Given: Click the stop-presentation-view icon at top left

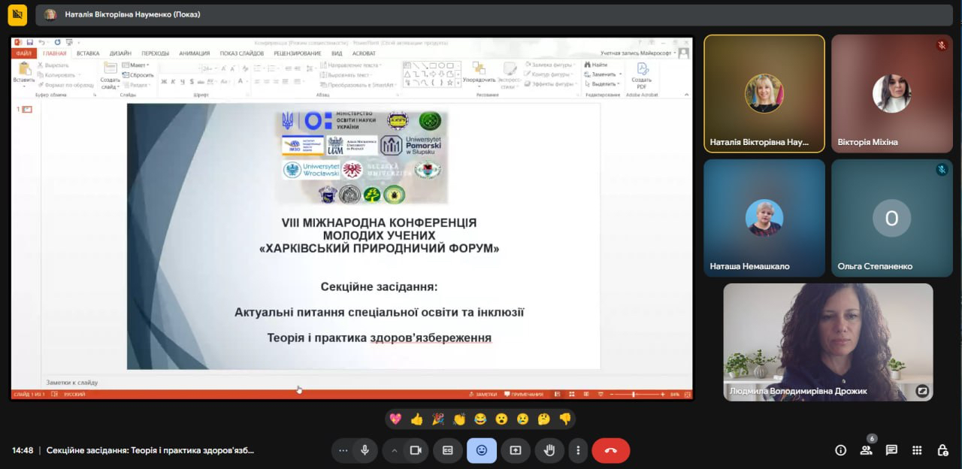Looking at the screenshot, I should 17,14.
